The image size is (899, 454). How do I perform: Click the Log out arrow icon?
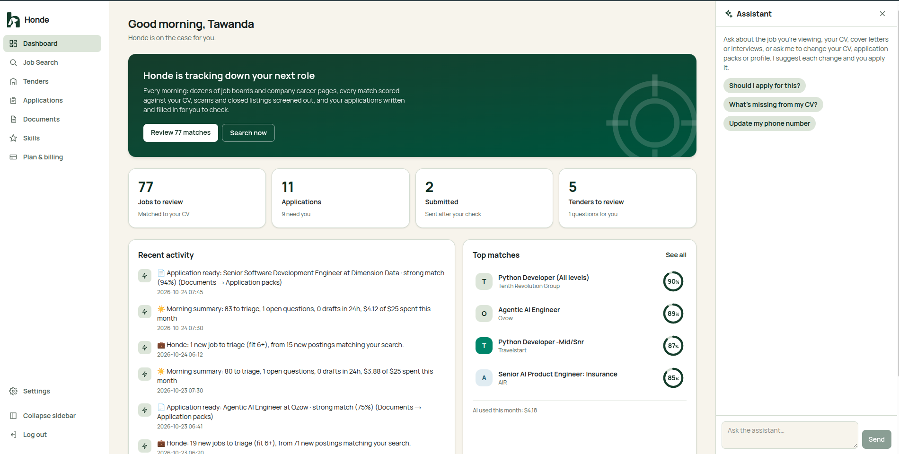tap(13, 435)
